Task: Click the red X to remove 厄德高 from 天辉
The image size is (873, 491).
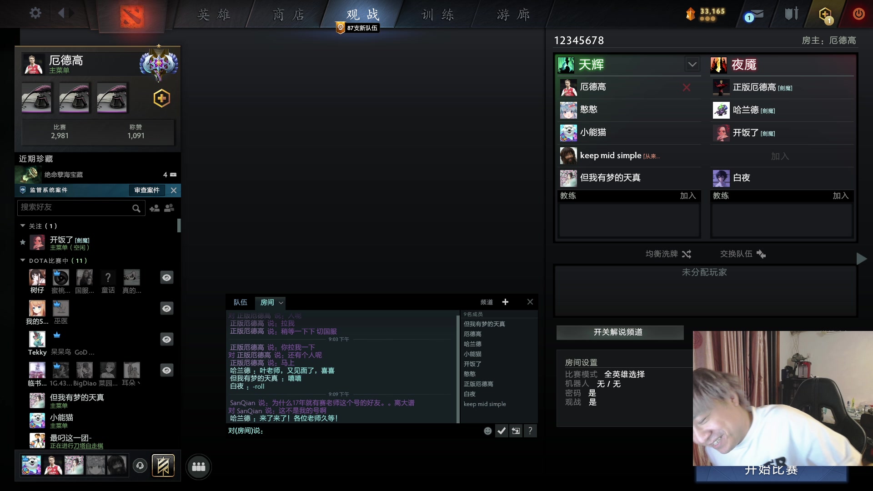Action: pos(687,87)
